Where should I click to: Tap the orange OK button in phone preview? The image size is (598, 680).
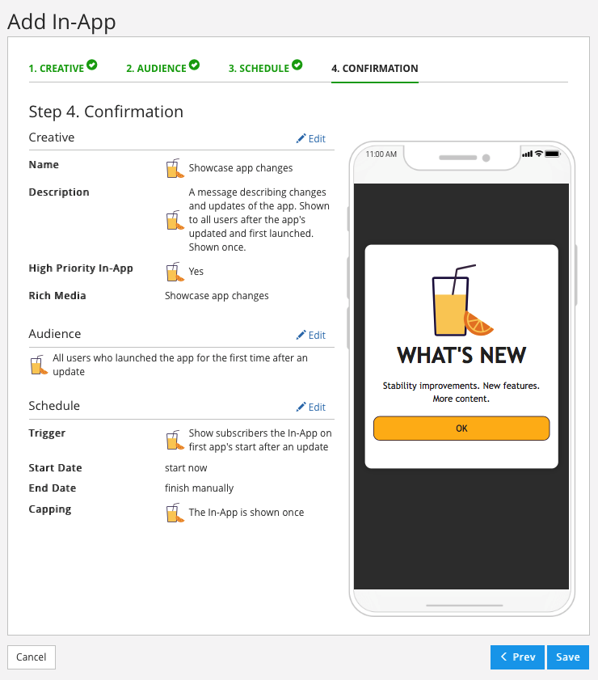(461, 429)
